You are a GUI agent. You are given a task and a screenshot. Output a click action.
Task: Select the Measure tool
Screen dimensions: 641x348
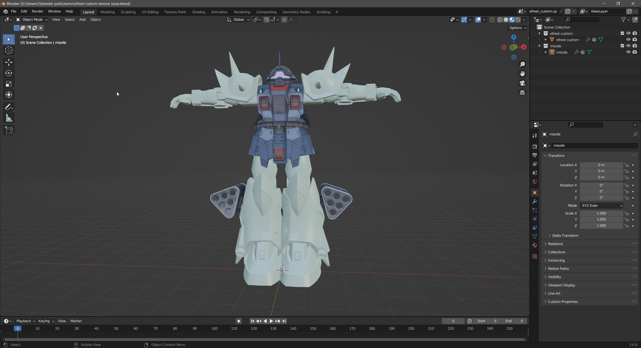pyautogui.click(x=9, y=118)
